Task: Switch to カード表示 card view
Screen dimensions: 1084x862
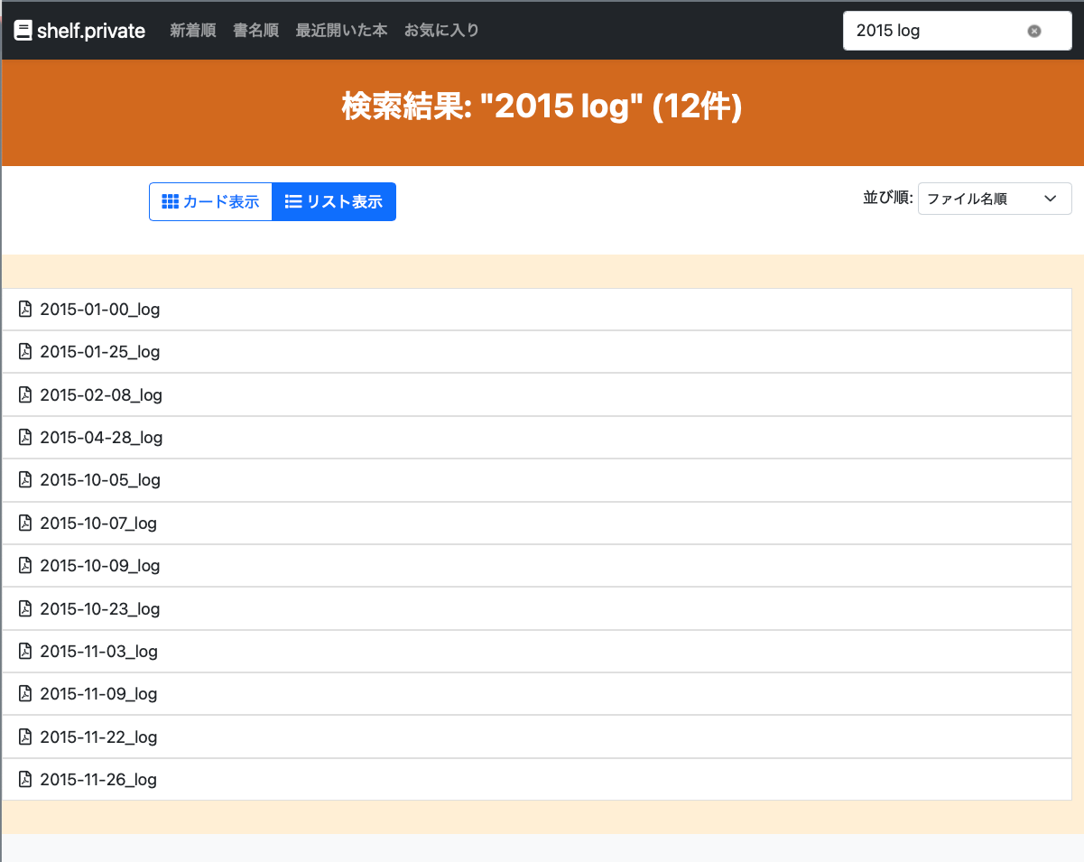Action: tap(210, 201)
